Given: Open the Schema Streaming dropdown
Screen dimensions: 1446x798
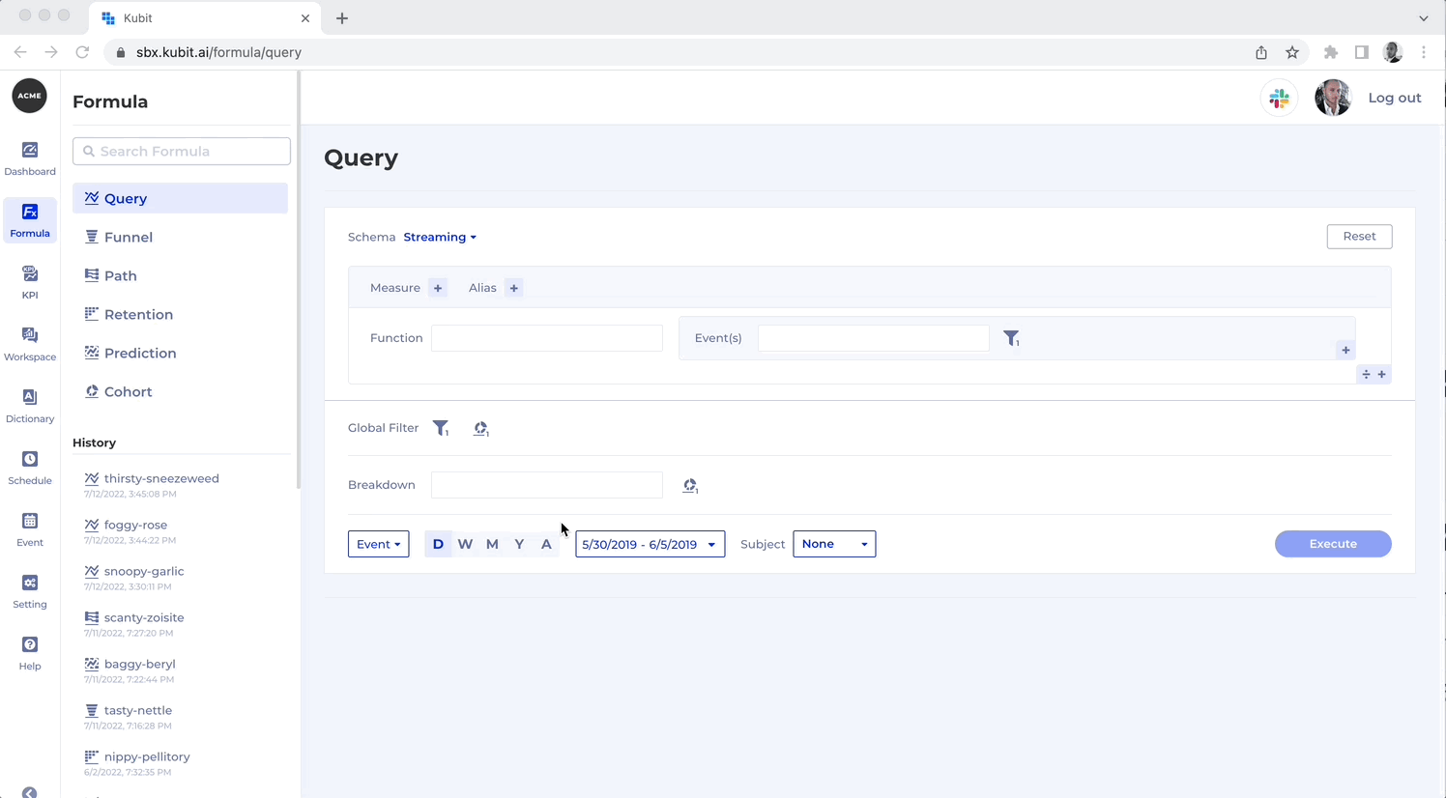Looking at the screenshot, I should [440, 237].
